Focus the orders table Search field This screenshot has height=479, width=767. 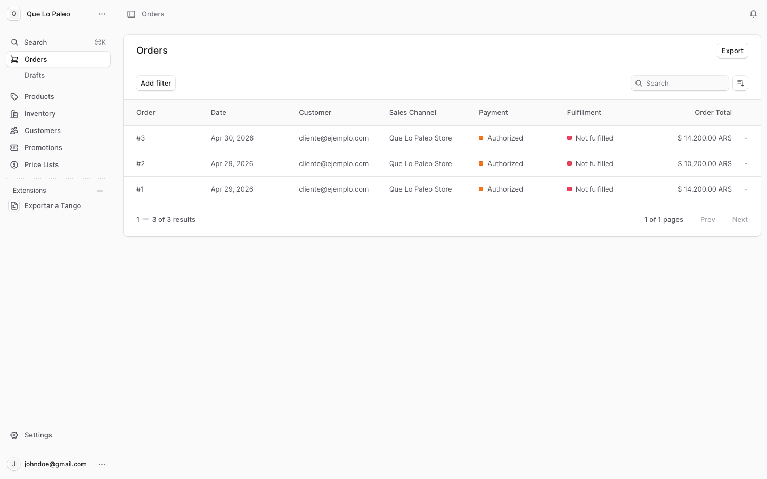coord(680,83)
